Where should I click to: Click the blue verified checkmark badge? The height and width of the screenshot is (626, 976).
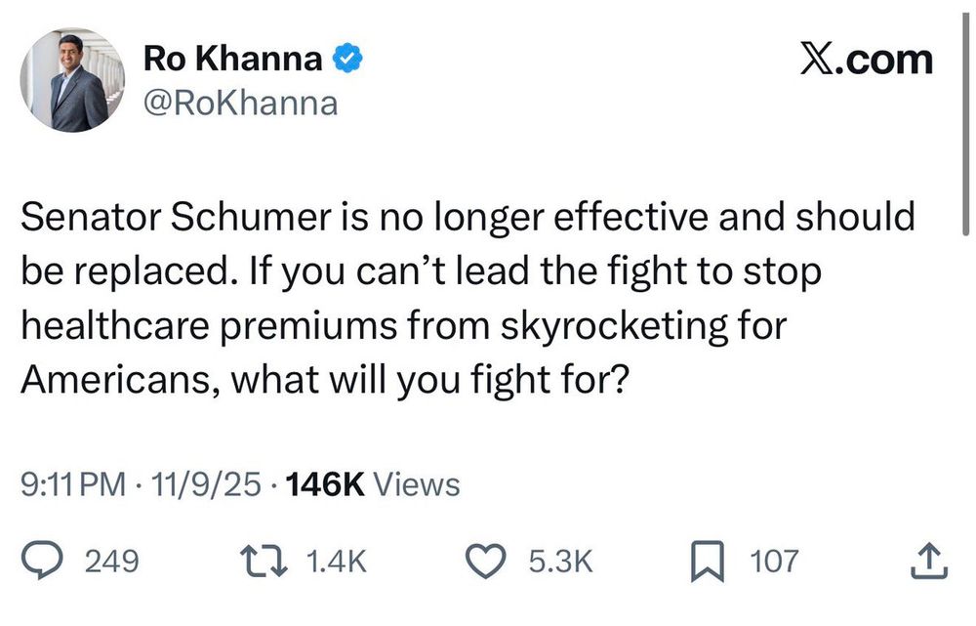click(x=348, y=61)
